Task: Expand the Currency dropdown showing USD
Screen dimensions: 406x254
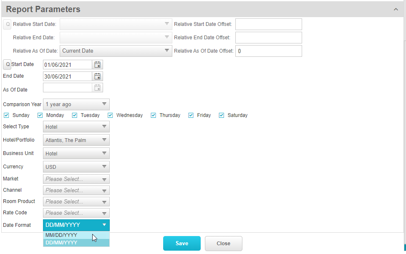Action: click(76, 167)
